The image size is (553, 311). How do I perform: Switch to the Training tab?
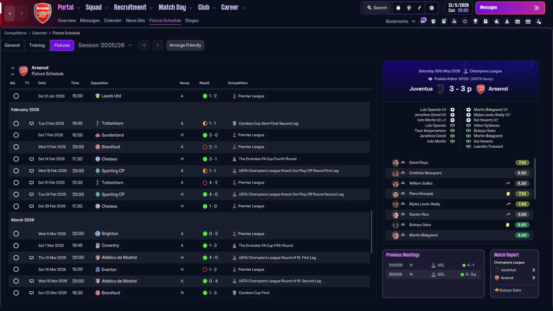[x=37, y=45]
